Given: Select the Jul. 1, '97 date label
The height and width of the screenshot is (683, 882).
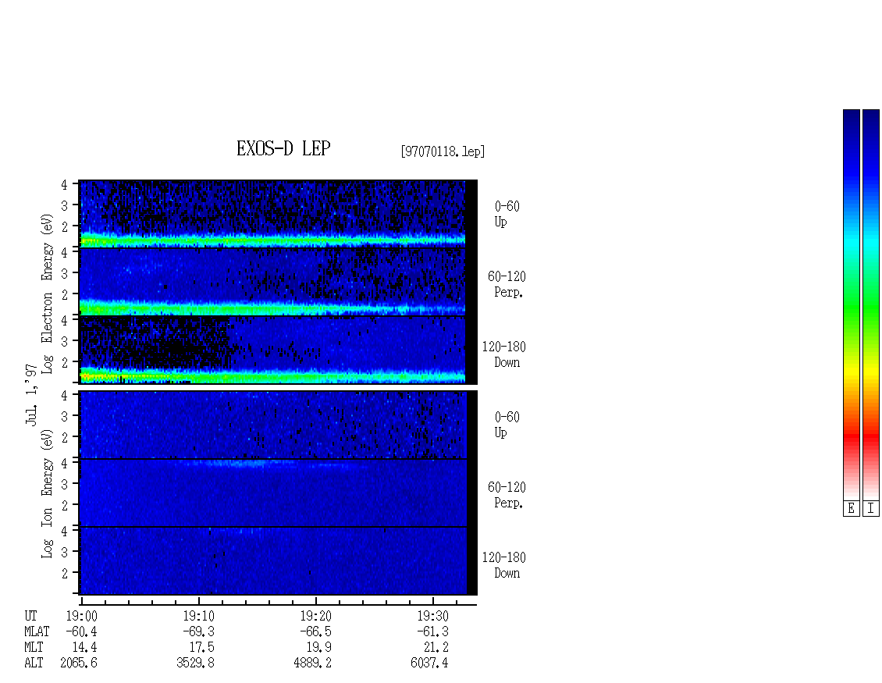Looking at the screenshot, I should (x=31, y=394).
